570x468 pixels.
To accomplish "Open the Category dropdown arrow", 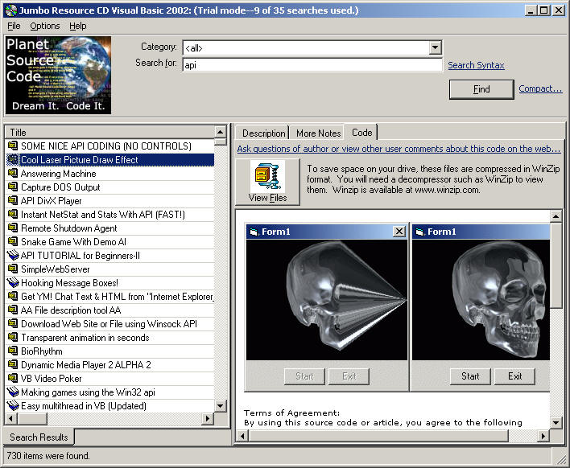I will 435,47.
